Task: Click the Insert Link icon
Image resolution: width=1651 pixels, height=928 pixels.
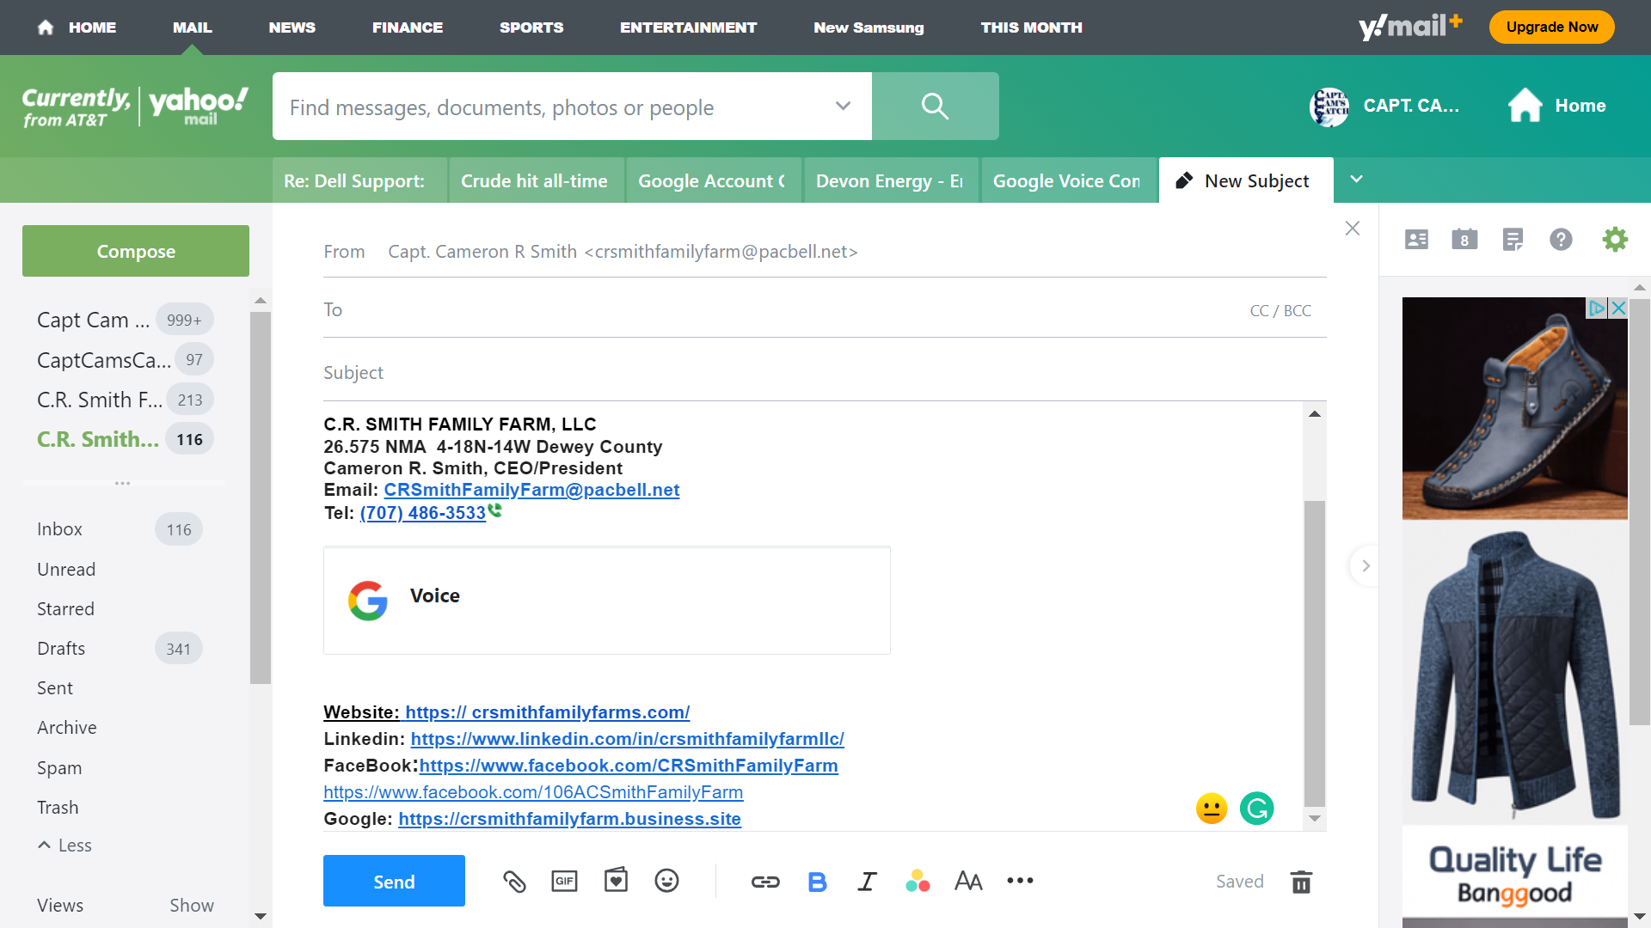Action: tap(764, 882)
